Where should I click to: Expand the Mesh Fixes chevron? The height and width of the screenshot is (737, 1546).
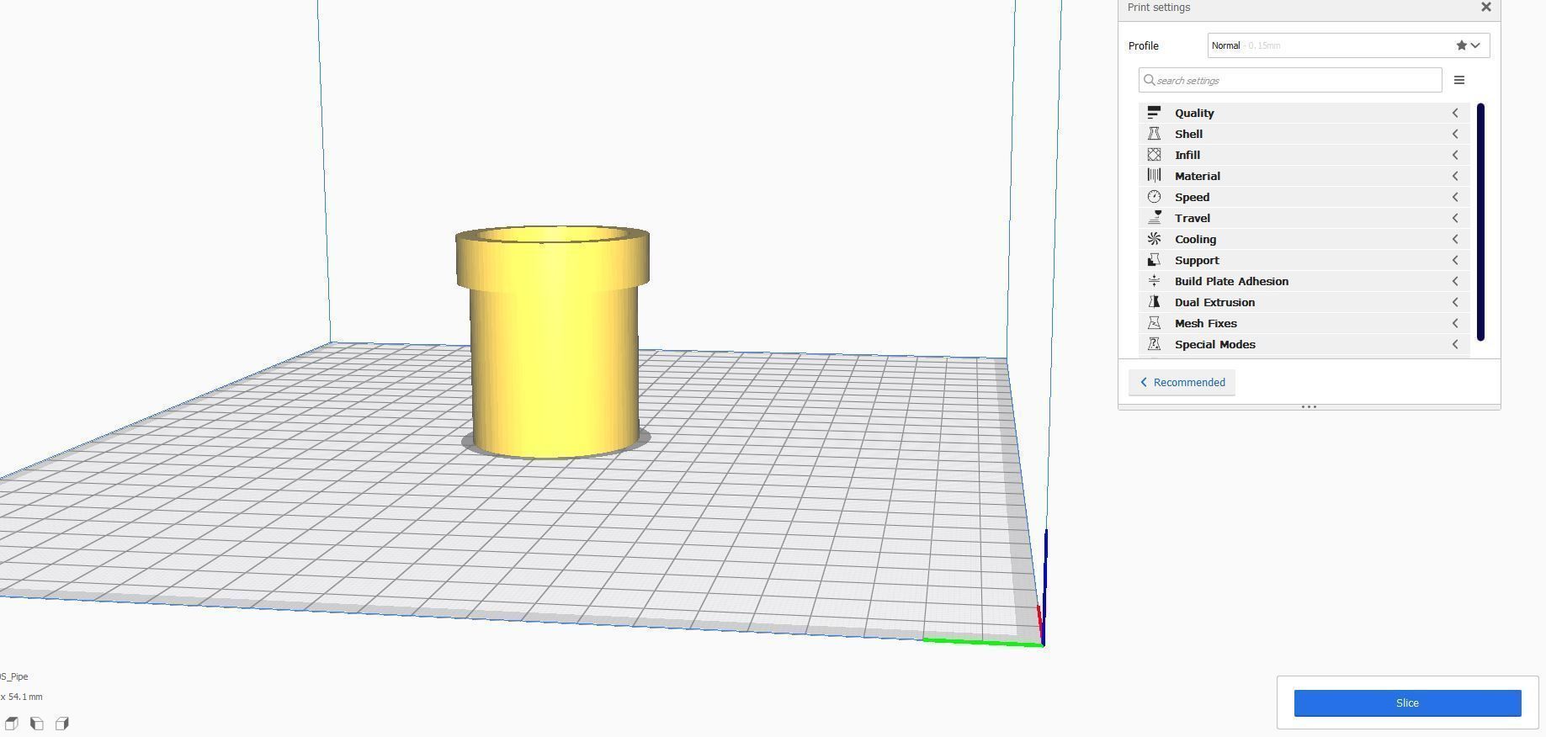(1455, 323)
